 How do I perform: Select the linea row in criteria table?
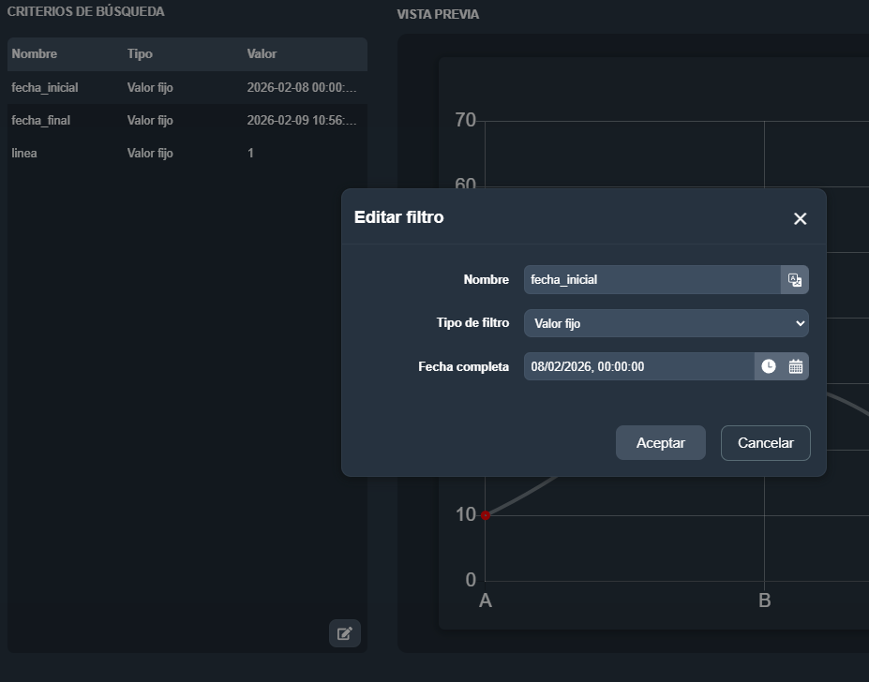[x=24, y=154]
